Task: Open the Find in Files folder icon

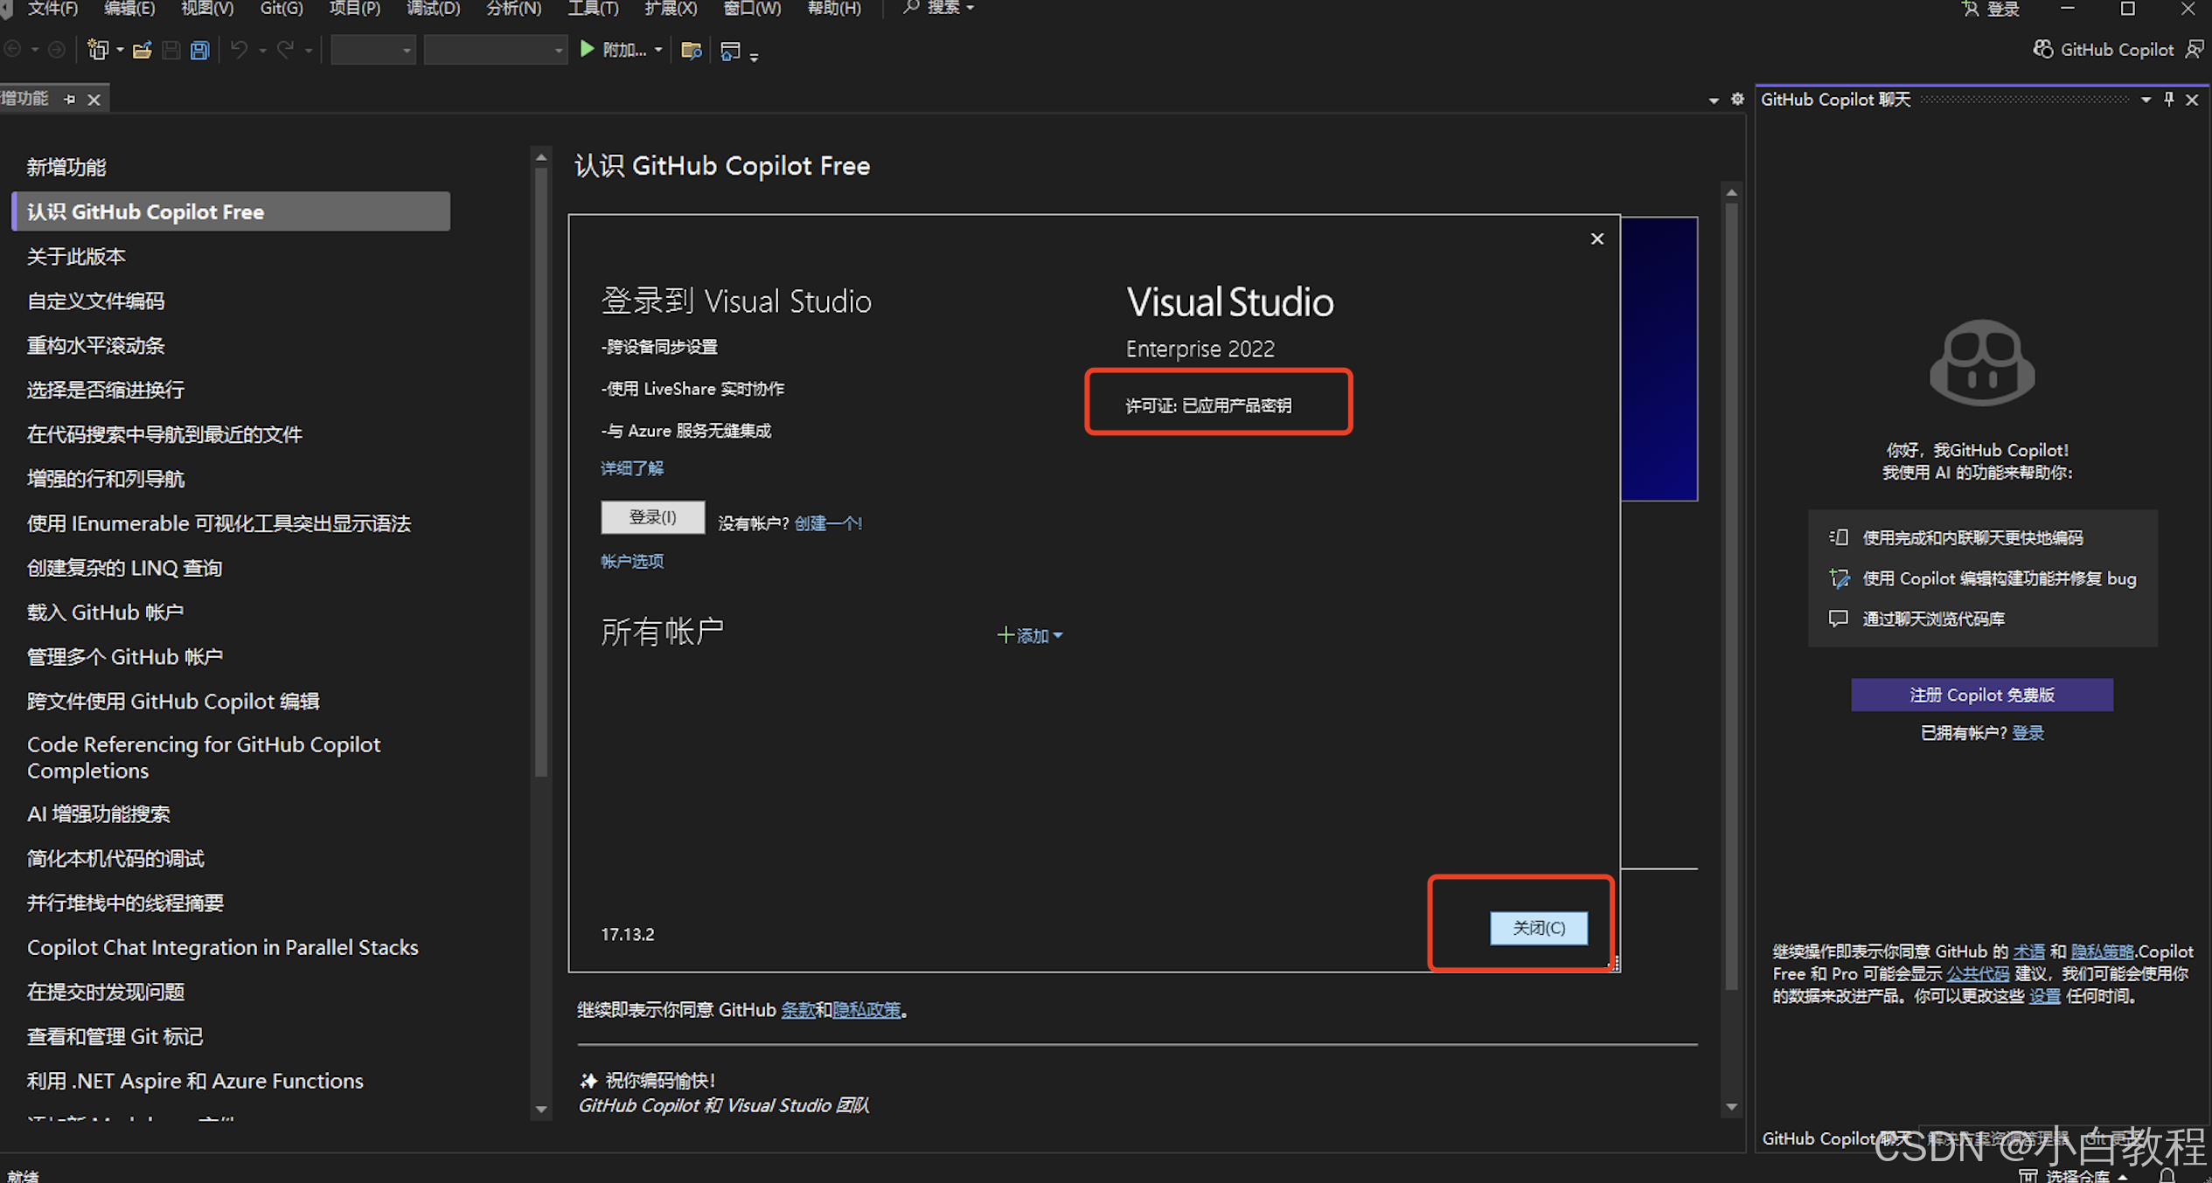Action: click(691, 50)
